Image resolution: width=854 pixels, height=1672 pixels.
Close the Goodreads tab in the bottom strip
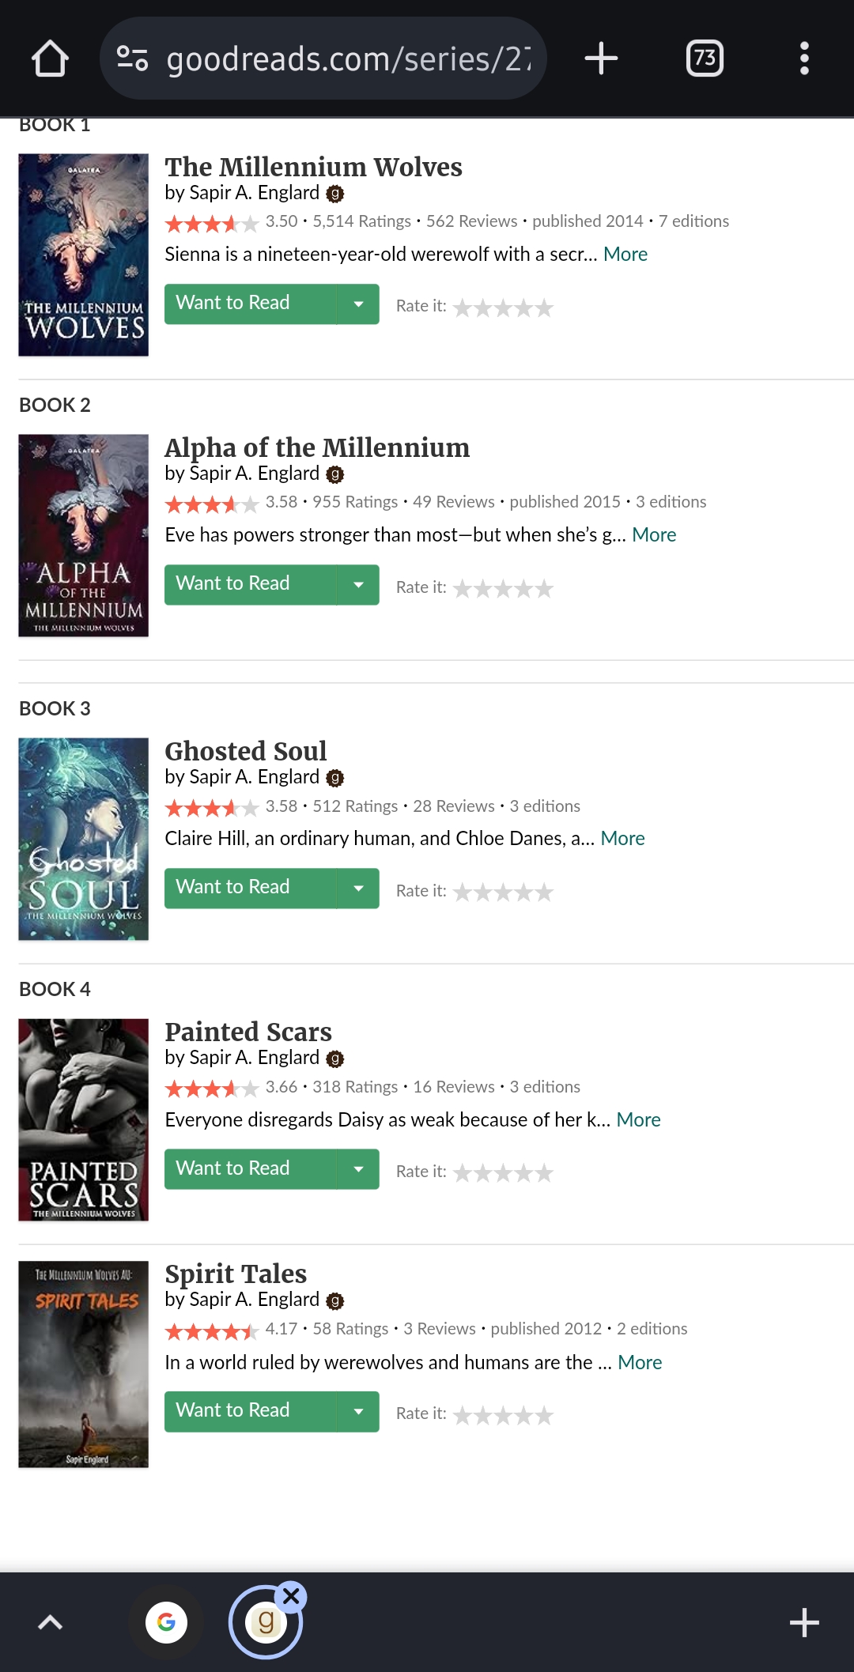point(292,1596)
